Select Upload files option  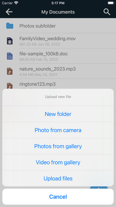coord(58,178)
